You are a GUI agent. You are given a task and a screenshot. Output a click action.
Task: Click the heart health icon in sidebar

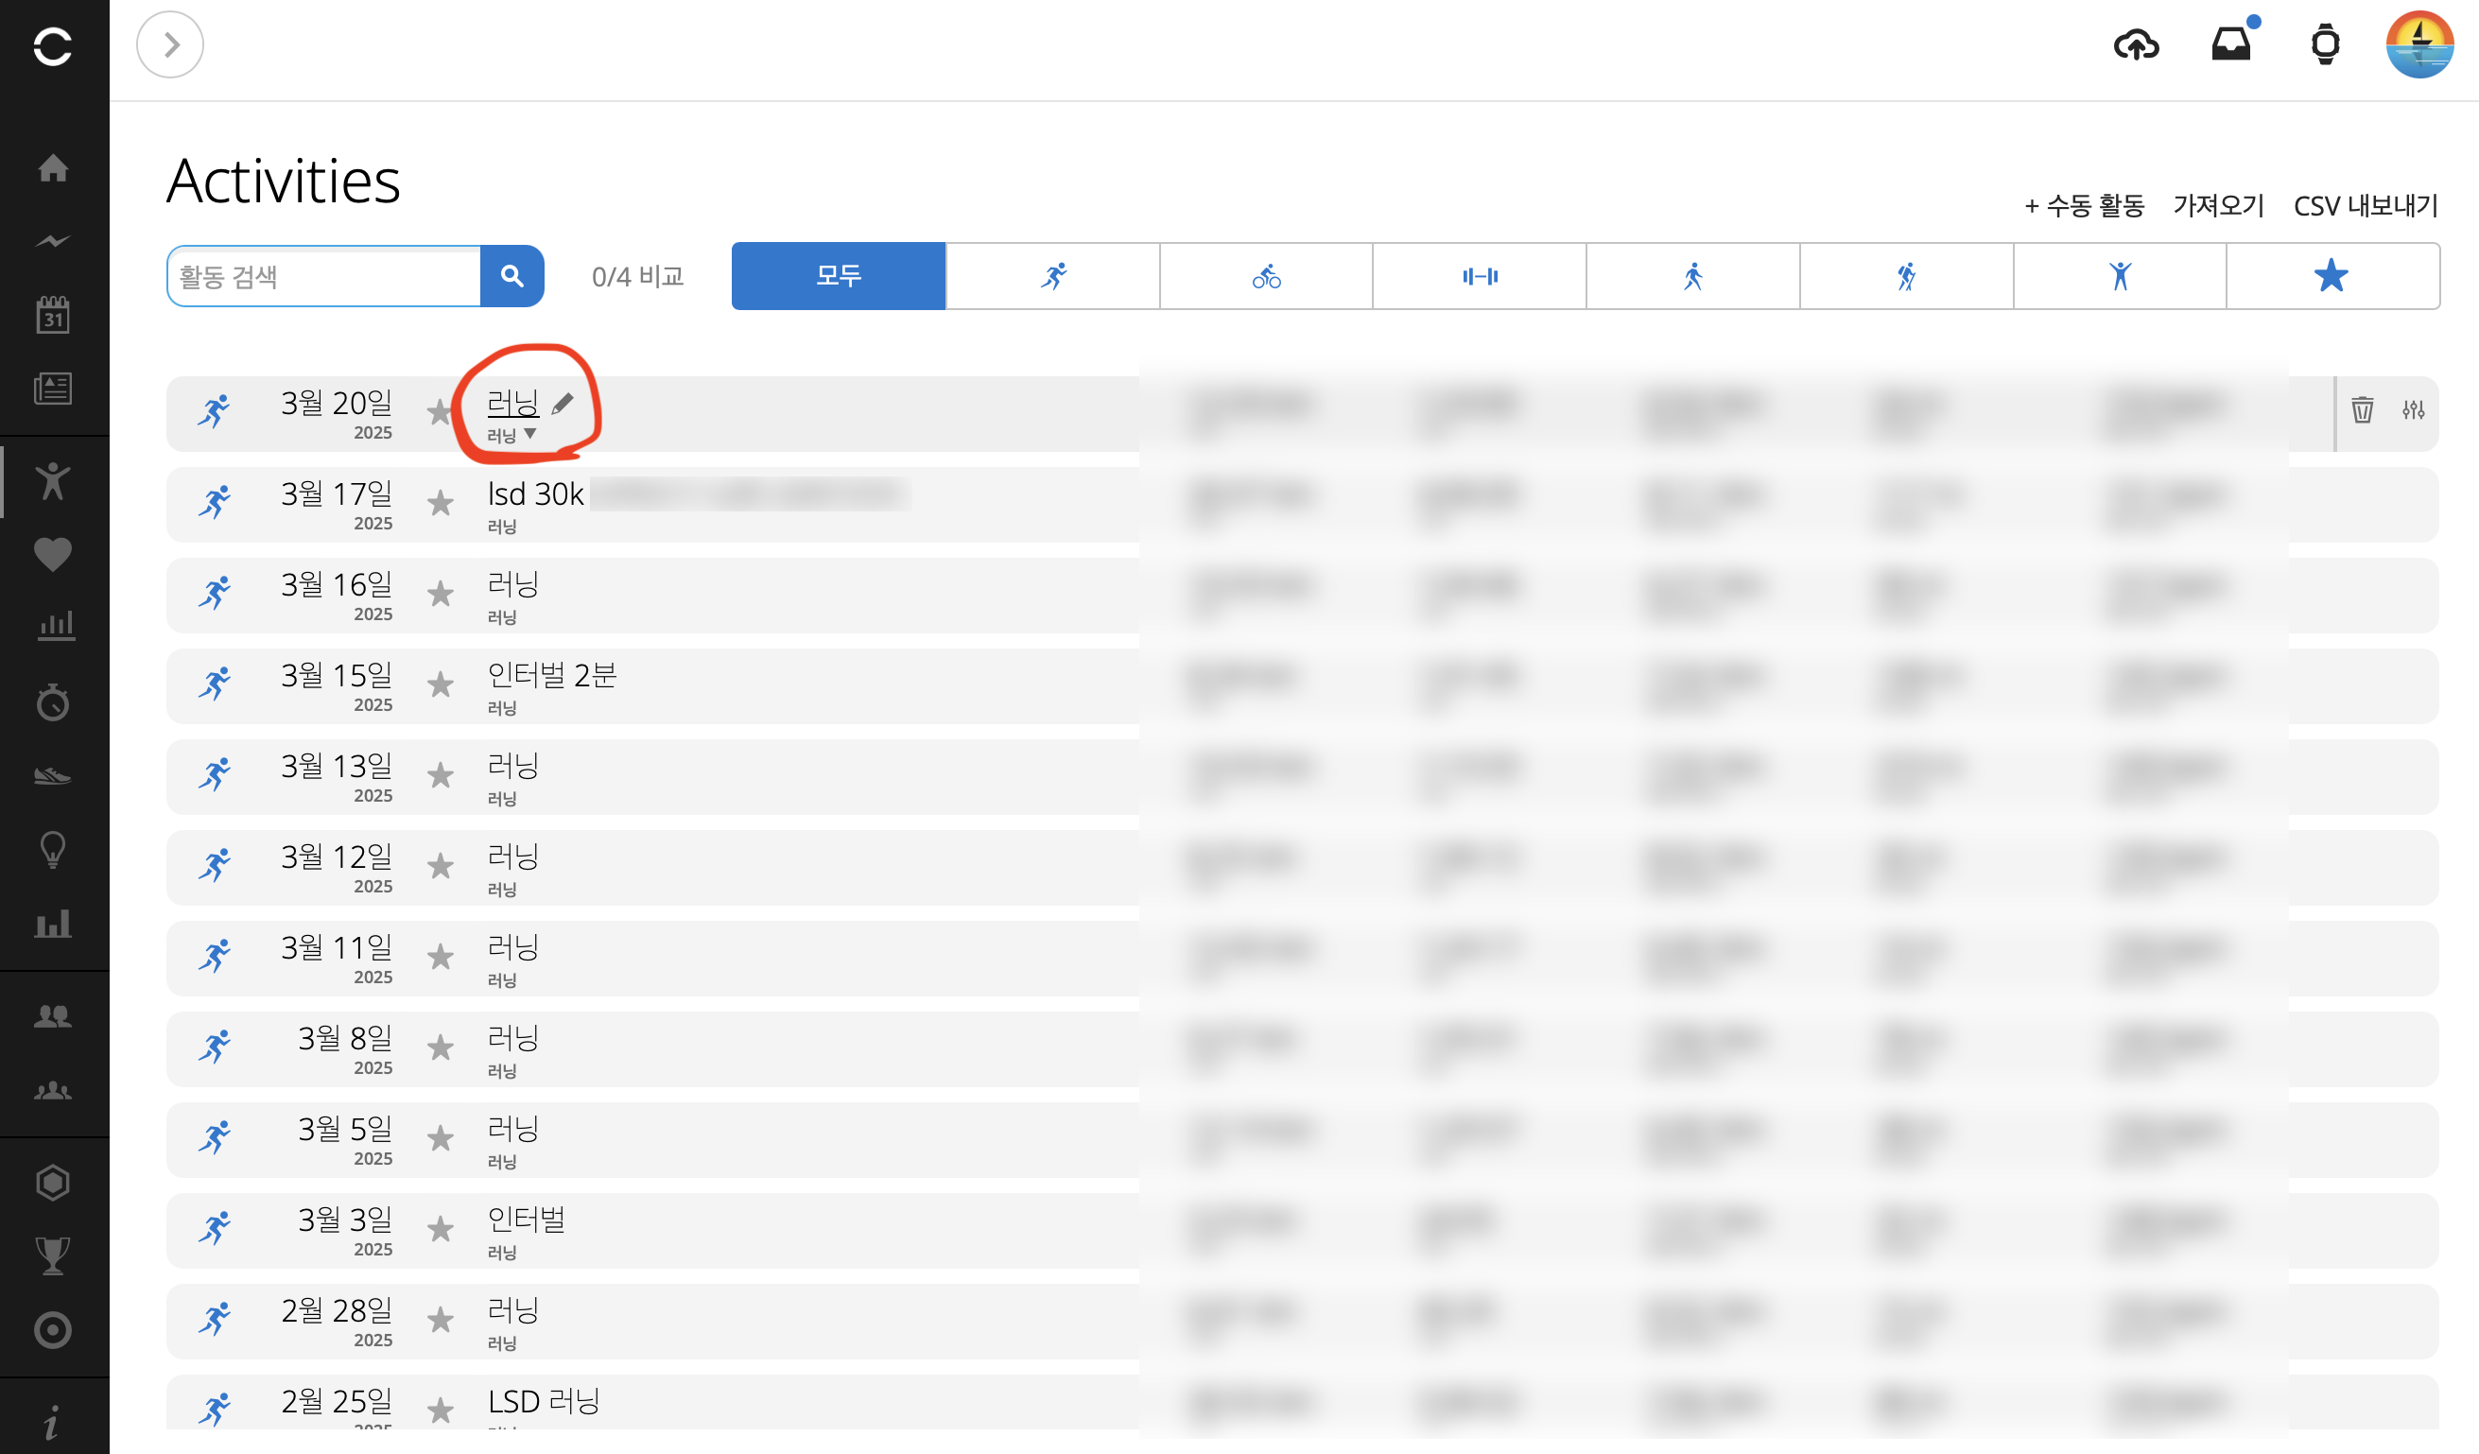pos(53,555)
